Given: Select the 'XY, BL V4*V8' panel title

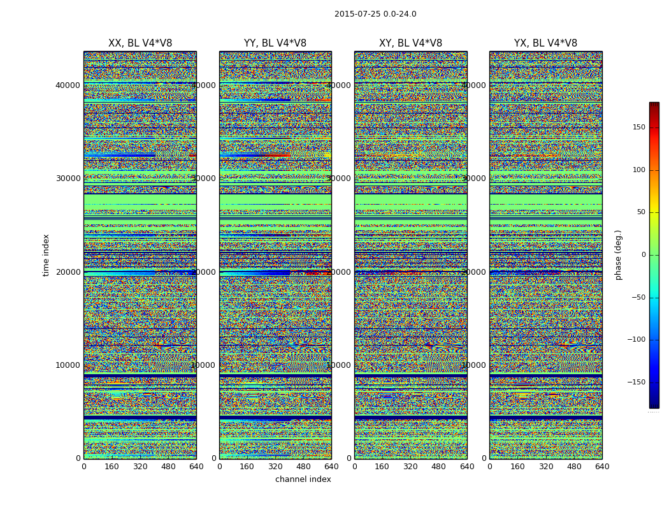Looking at the screenshot, I should [x=410, y=43].
